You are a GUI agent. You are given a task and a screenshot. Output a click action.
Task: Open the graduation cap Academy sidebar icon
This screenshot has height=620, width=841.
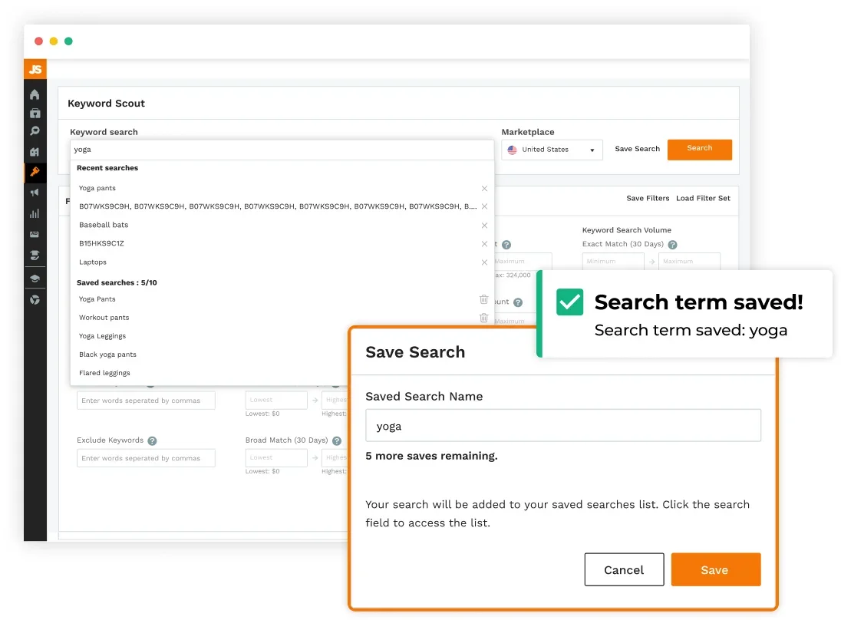click(35, 279)
